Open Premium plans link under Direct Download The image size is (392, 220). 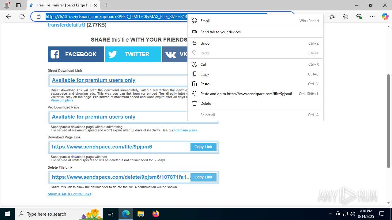(62, 100)
